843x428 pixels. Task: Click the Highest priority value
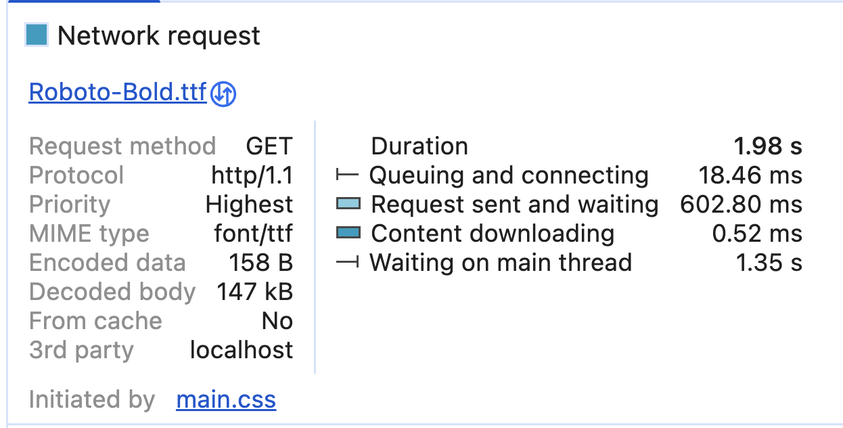coord(249,205)
